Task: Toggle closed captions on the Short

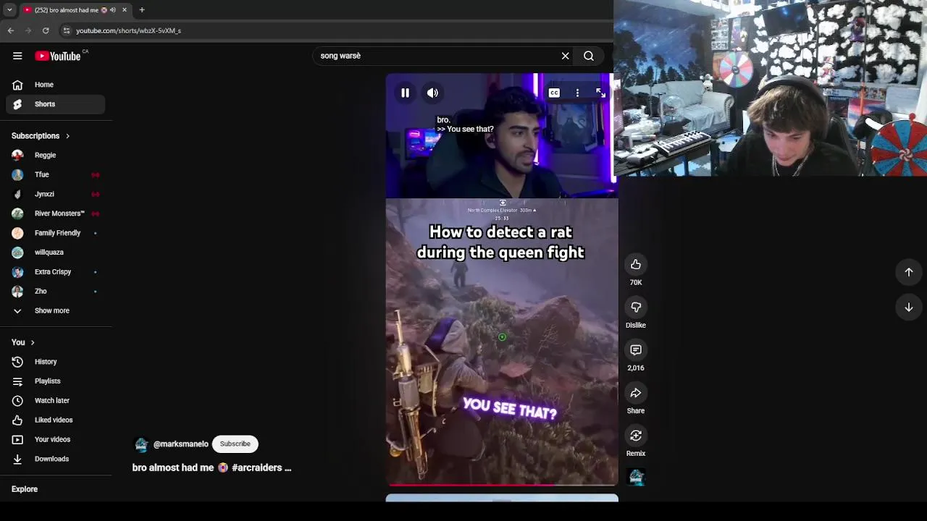Action: (x=554, y=93)
